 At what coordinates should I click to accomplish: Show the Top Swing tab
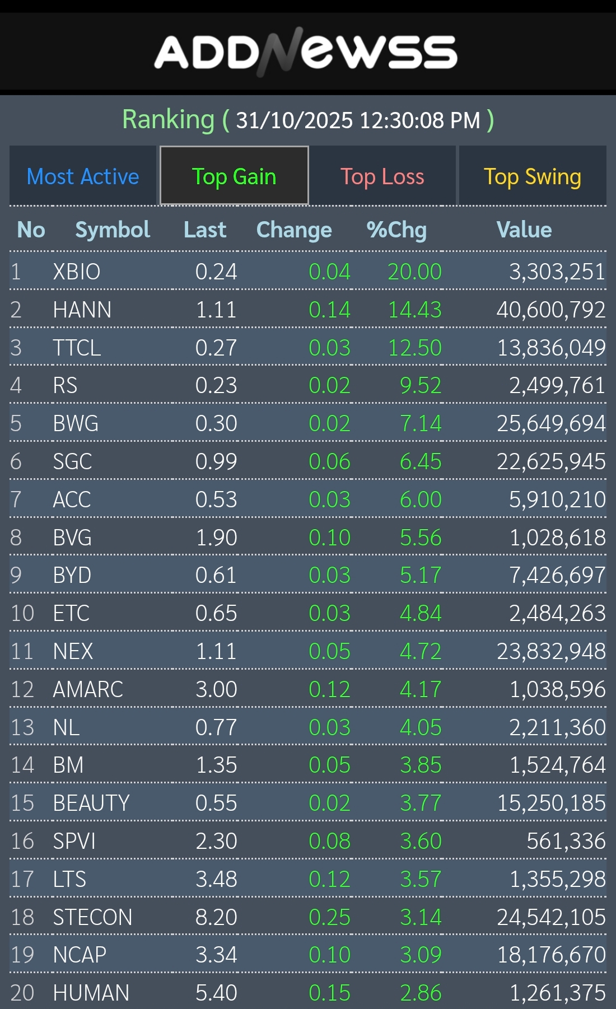pyautogui.click(x=532, y=176)
